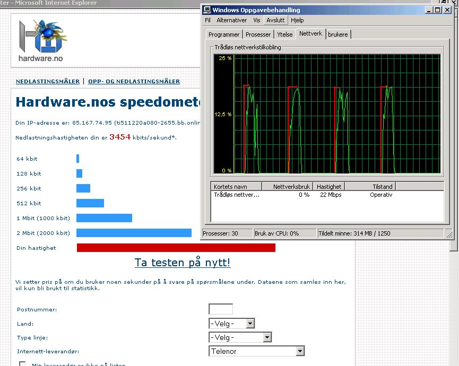Click the red Din hastighet bar
459x366 pixels.
176,248
